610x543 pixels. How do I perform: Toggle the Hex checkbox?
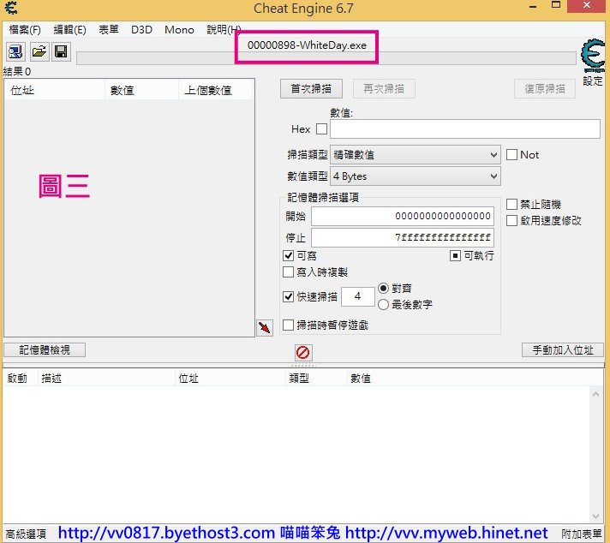(x=322, y=129)
